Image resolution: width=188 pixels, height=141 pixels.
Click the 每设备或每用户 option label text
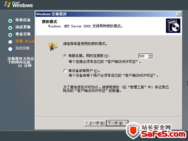(x=84, y=71)
